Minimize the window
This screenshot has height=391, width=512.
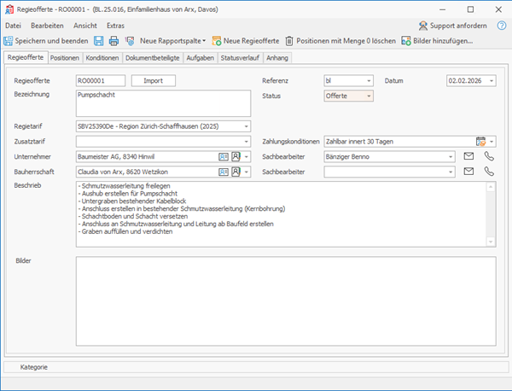(442, 9)
